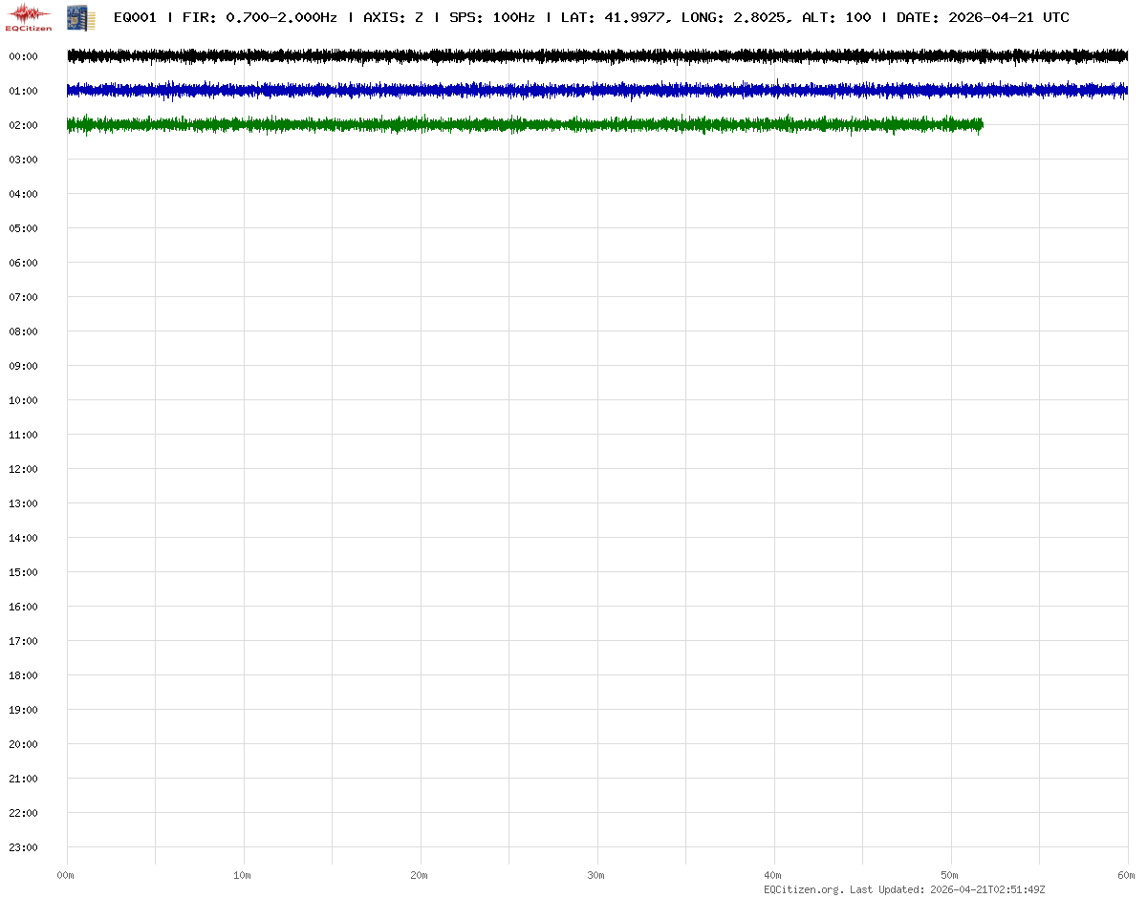
Task: Open the EQCitizen.org footer link
Action: [803, 889]
